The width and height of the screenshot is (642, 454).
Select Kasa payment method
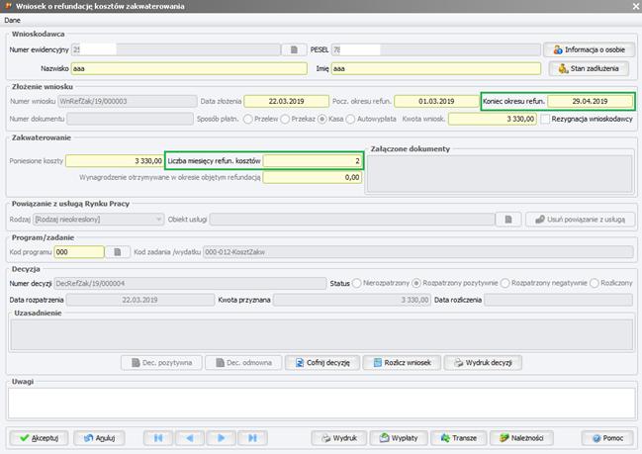point(322,119)
